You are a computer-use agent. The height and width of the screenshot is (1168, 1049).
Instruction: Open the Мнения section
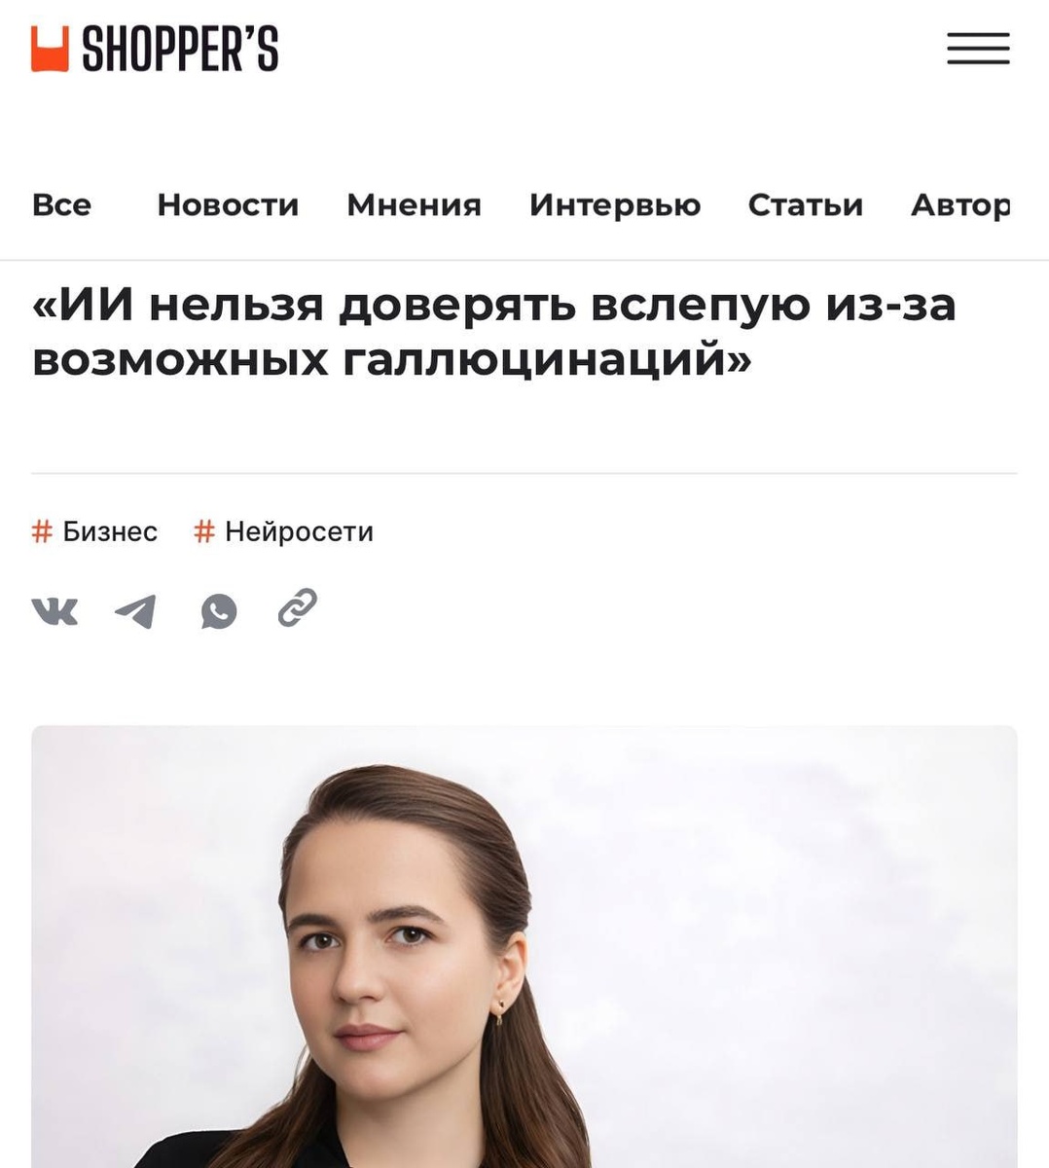click(x=414, y=205)
